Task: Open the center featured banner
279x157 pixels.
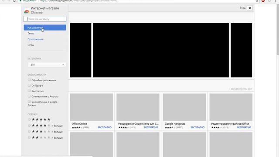Action: click(x=161, y=50)
